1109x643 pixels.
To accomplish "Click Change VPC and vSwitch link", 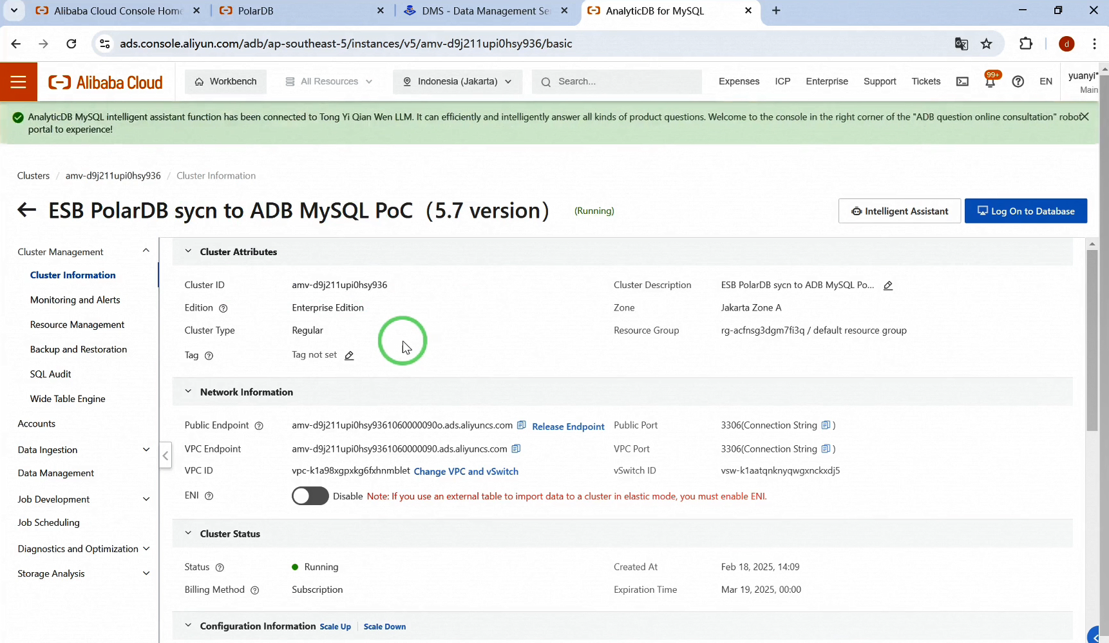I will pyautogui.click(x=466, y=472).
